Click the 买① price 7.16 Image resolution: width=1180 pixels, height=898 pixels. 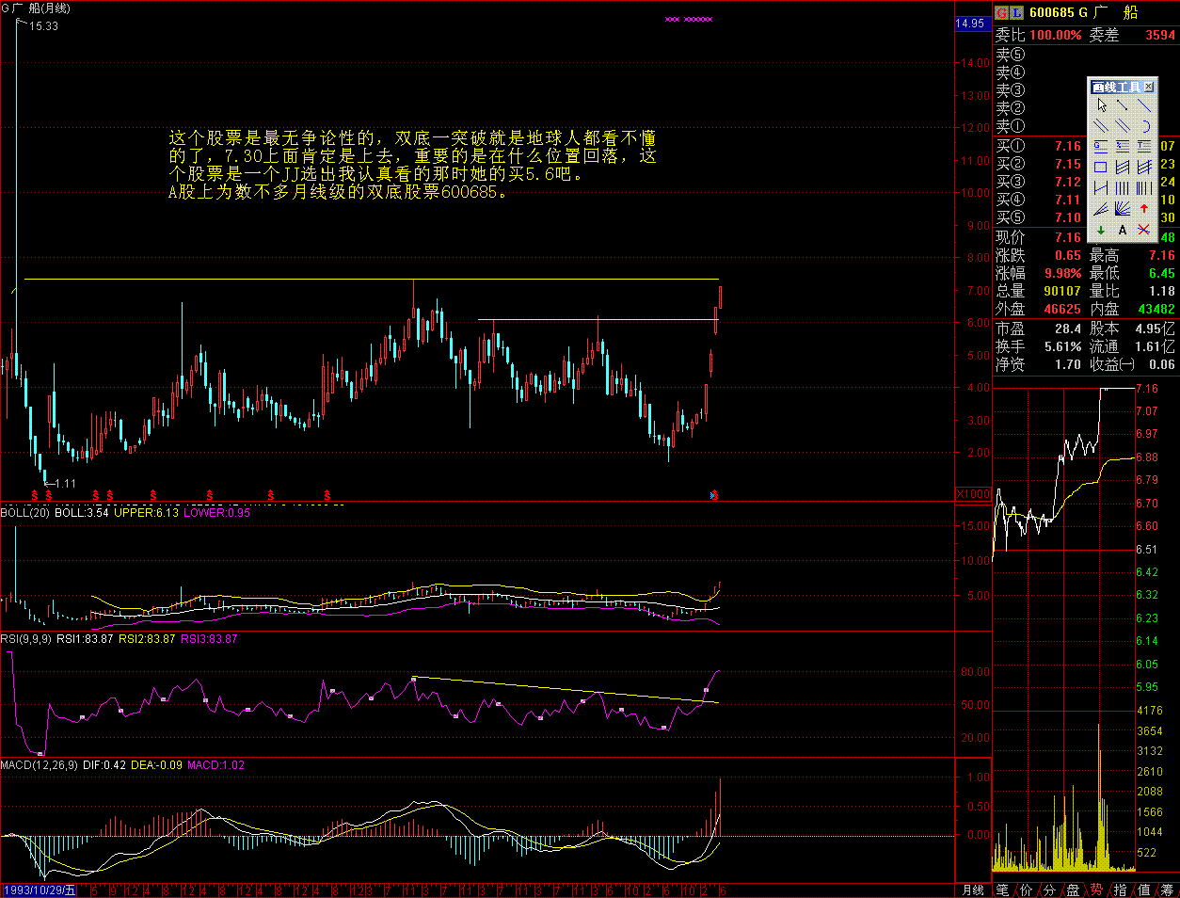1068,146
